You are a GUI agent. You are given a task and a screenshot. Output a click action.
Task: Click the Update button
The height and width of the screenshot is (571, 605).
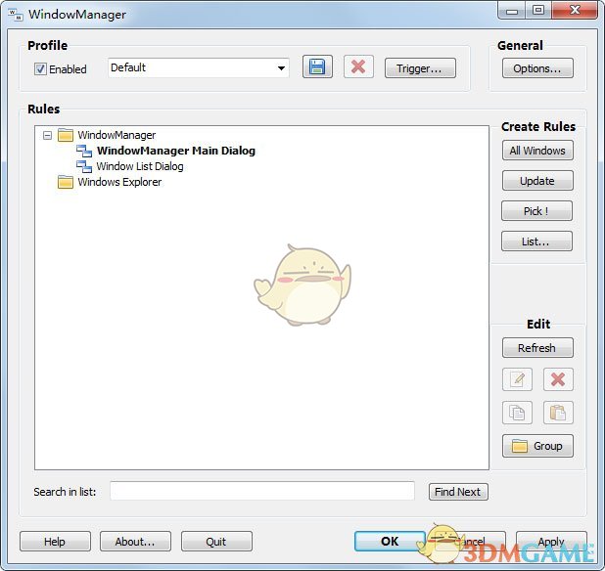tap(537, 181)
